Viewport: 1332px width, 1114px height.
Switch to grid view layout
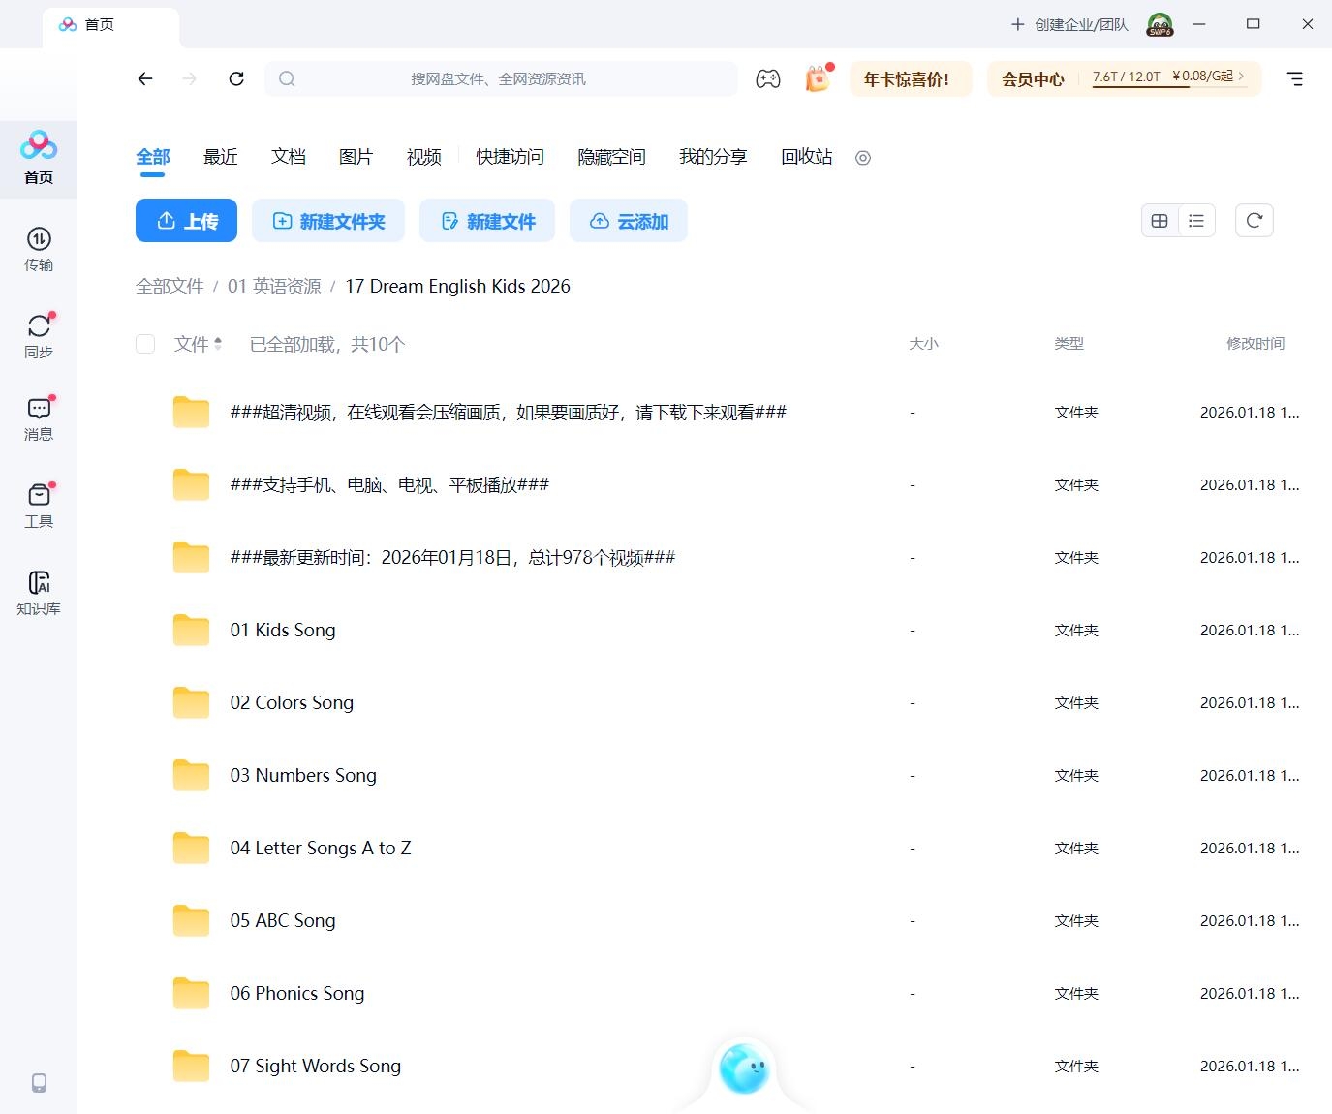coord(1160,220)
